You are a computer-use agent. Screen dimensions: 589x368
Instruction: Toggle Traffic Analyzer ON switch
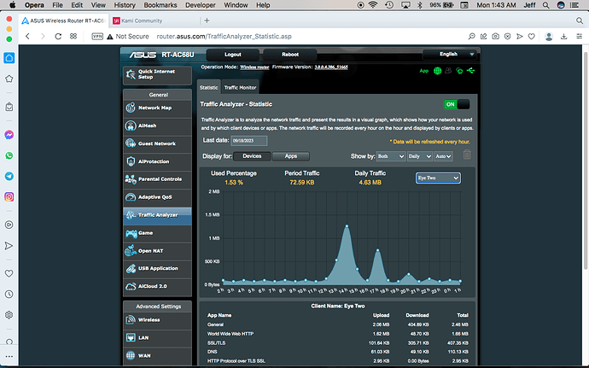click(x=457, y=104)
